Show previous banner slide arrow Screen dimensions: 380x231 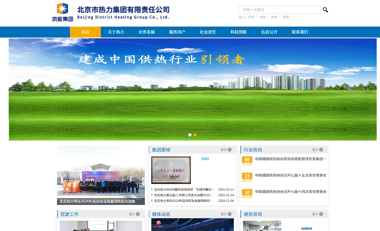17,89
